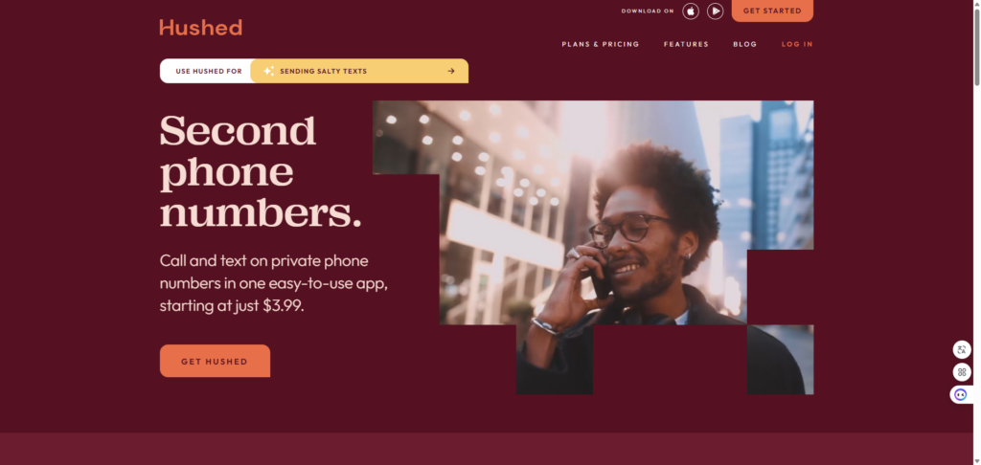Go to the Features menu item
This screenshot has width=981, height=465.
click(x=686, y=44)
